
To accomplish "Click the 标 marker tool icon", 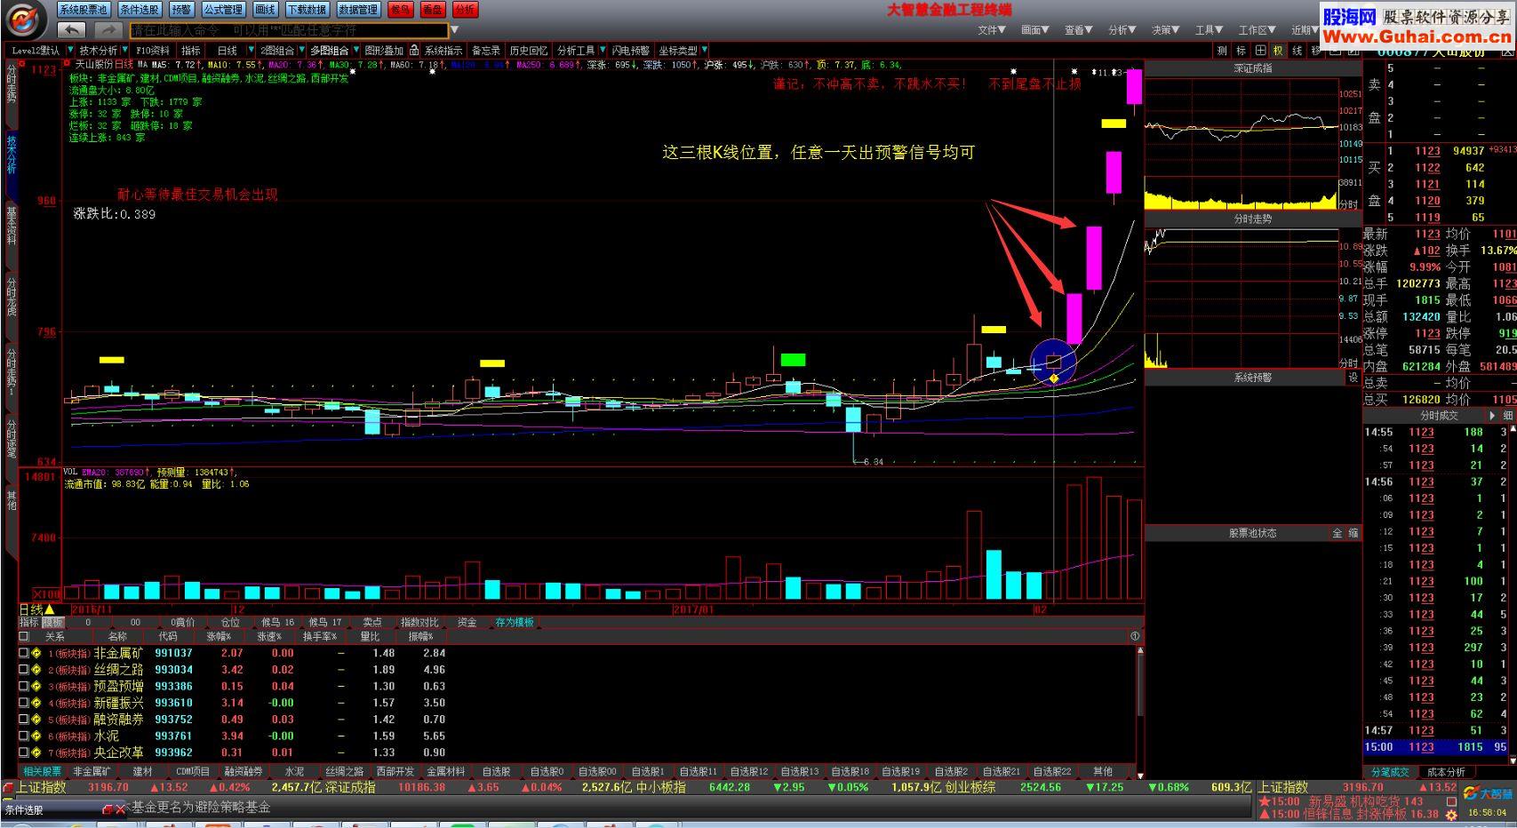I will click(1241, 51).
